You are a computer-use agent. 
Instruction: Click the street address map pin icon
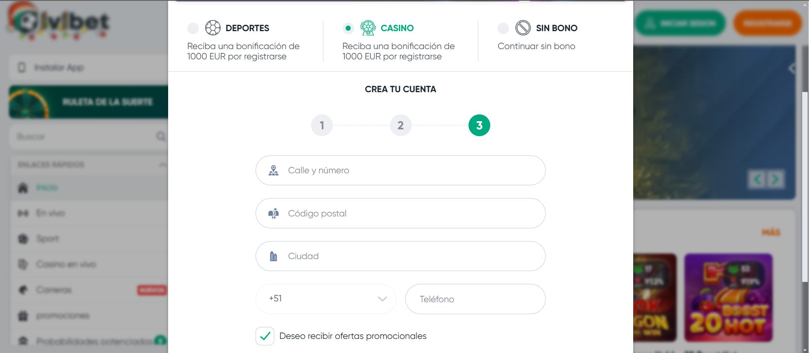[x=274, y=171]
